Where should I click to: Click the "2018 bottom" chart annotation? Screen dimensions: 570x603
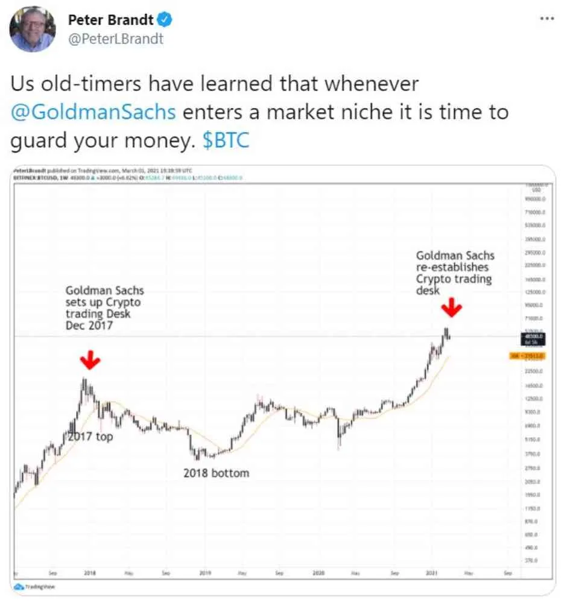[x=216, y=473]
